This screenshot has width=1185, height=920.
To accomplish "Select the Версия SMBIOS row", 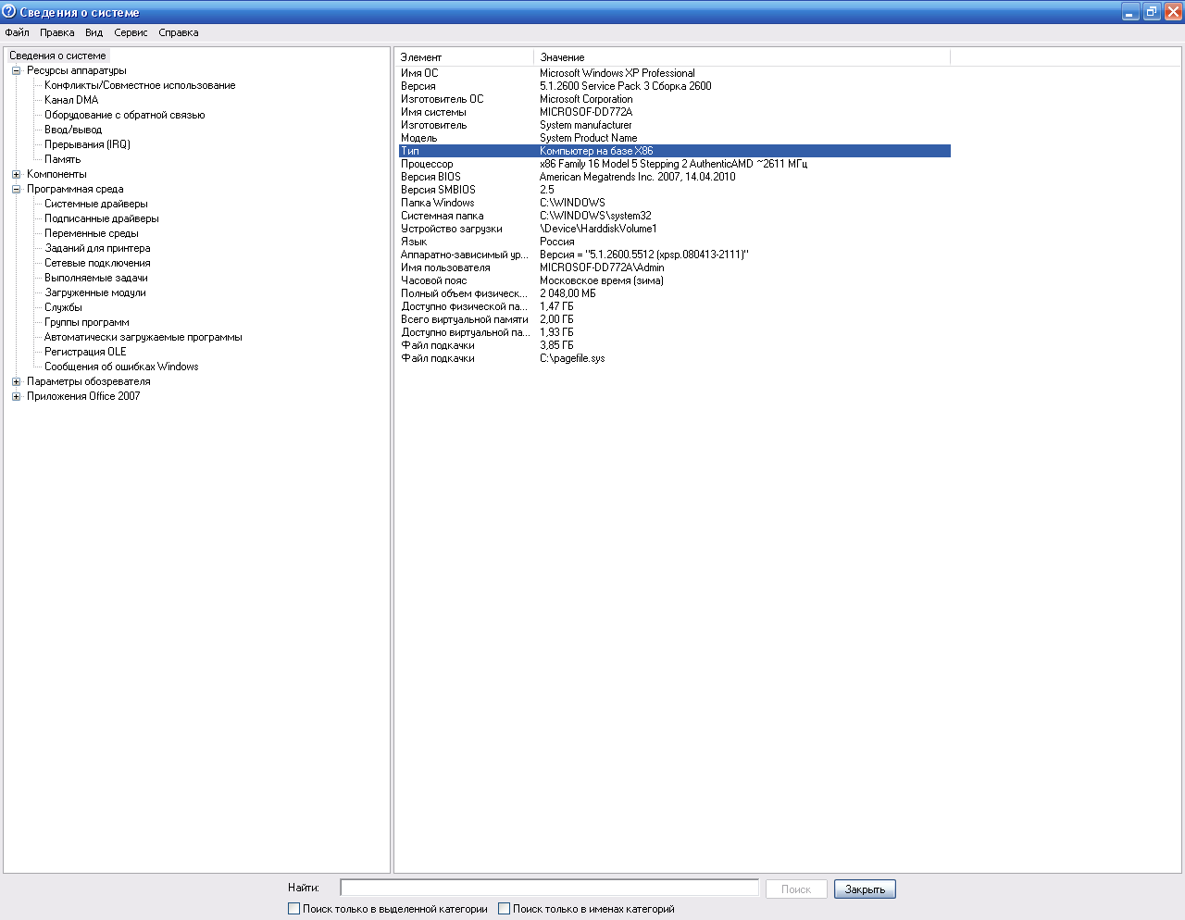I will tap(675, 190).
